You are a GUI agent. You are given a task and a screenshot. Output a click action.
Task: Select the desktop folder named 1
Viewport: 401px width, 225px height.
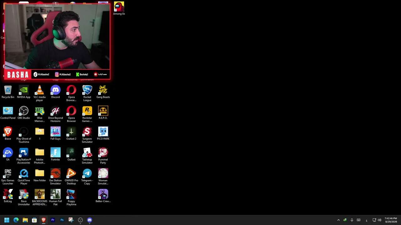39,133
